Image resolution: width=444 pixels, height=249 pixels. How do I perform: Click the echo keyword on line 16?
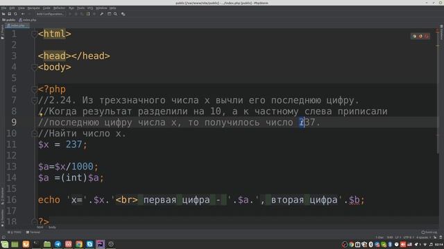49,200
